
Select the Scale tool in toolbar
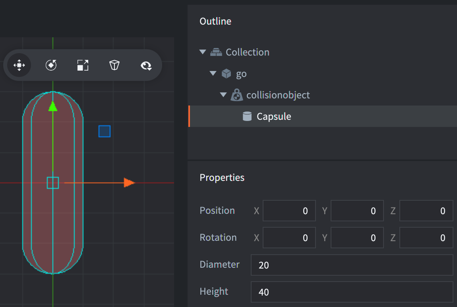coord(83,65)
